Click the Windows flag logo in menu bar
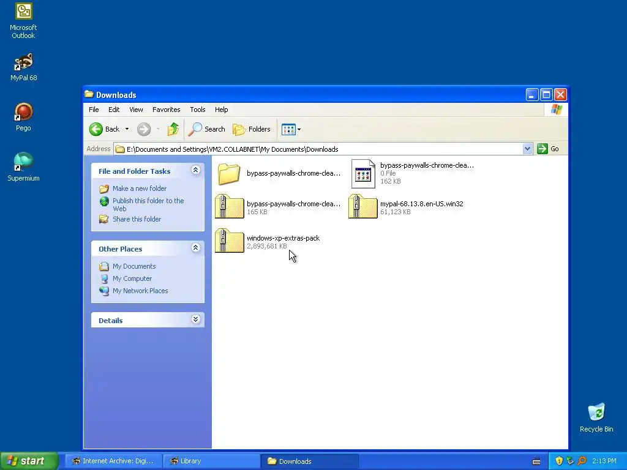 coord(556,110)
